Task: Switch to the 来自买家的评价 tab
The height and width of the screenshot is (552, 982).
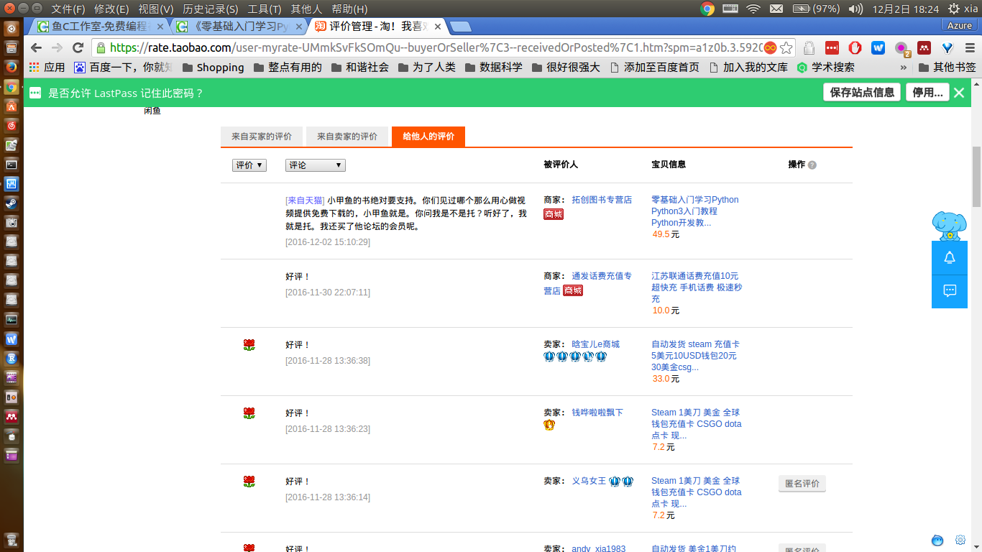Action: [x=262, y=137]
